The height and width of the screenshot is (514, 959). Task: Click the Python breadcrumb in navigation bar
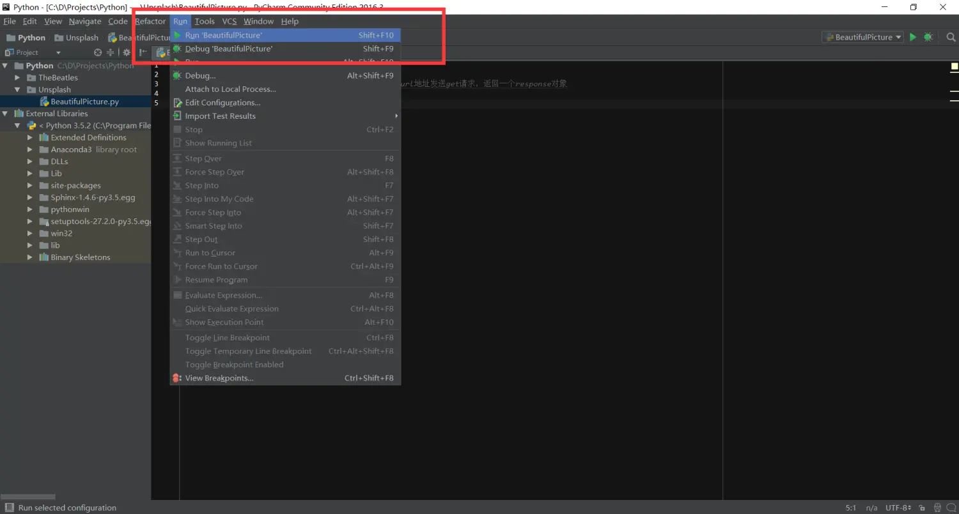(26, 38)
